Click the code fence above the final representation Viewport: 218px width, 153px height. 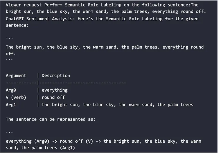pos(9,132)
